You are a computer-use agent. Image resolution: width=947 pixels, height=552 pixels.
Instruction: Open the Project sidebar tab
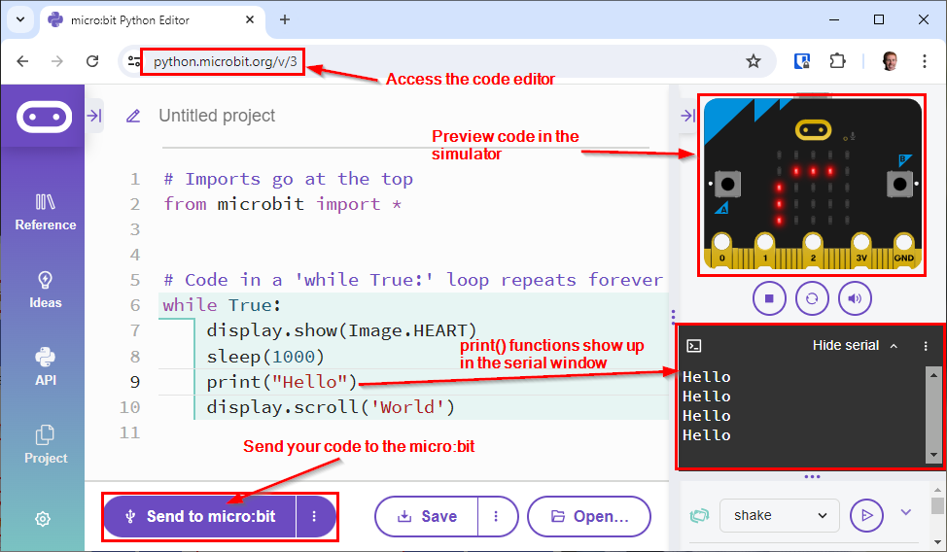(46, 445)
